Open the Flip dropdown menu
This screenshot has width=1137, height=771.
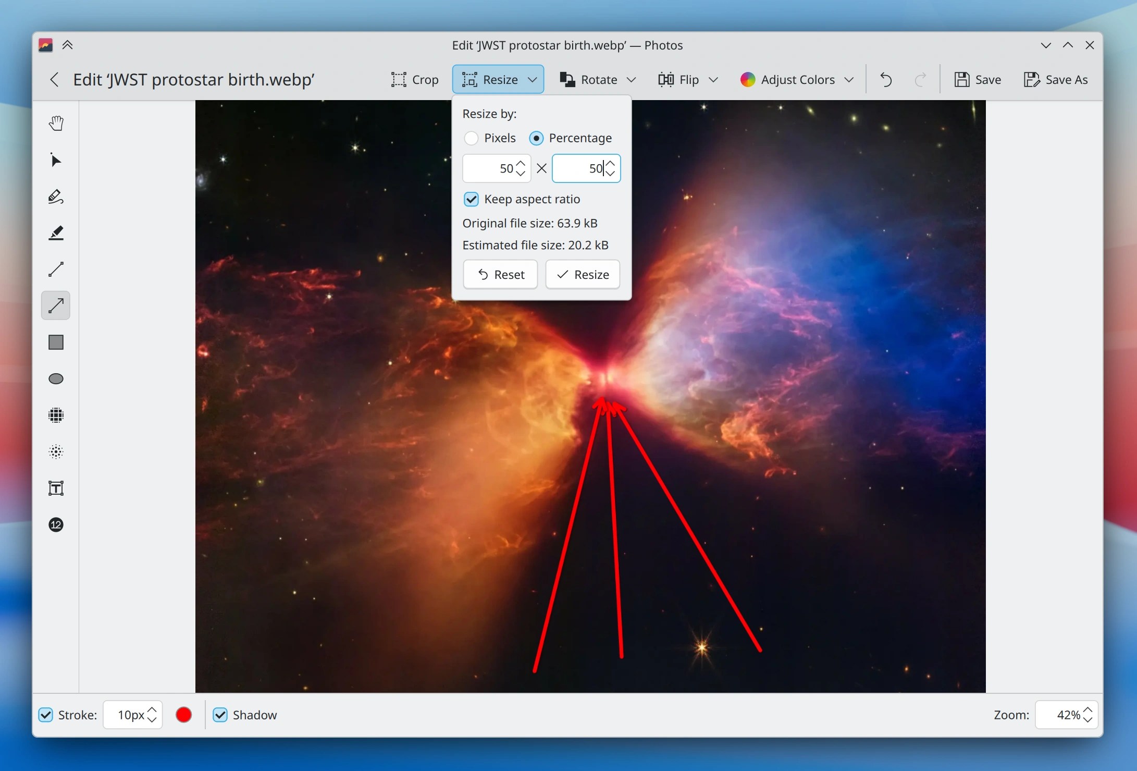(714, 80)
